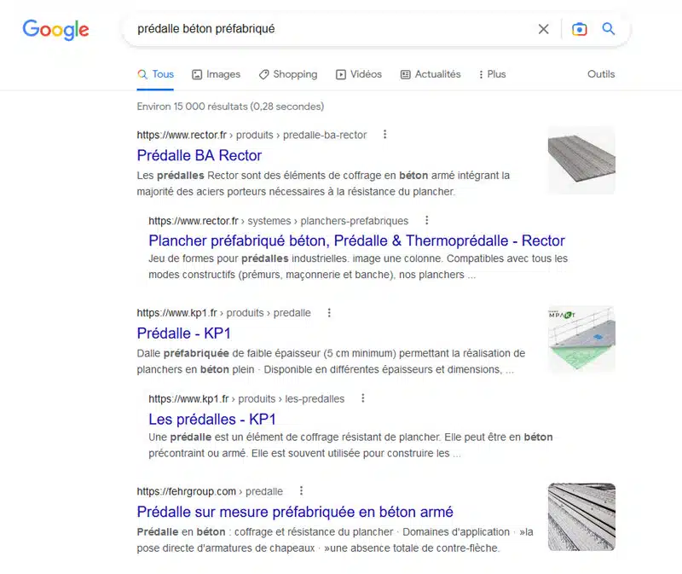Clear the search query with X icon
The image size is (682, 574).
point(543,29)
